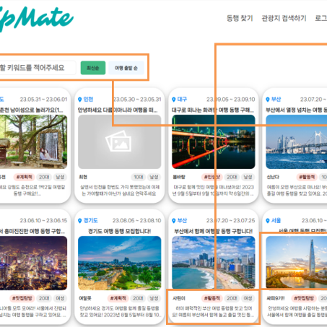Click date range 23.05.31 ~ 23.06.01
Viewport: 327px width, 327px height.
click(43, 100)
